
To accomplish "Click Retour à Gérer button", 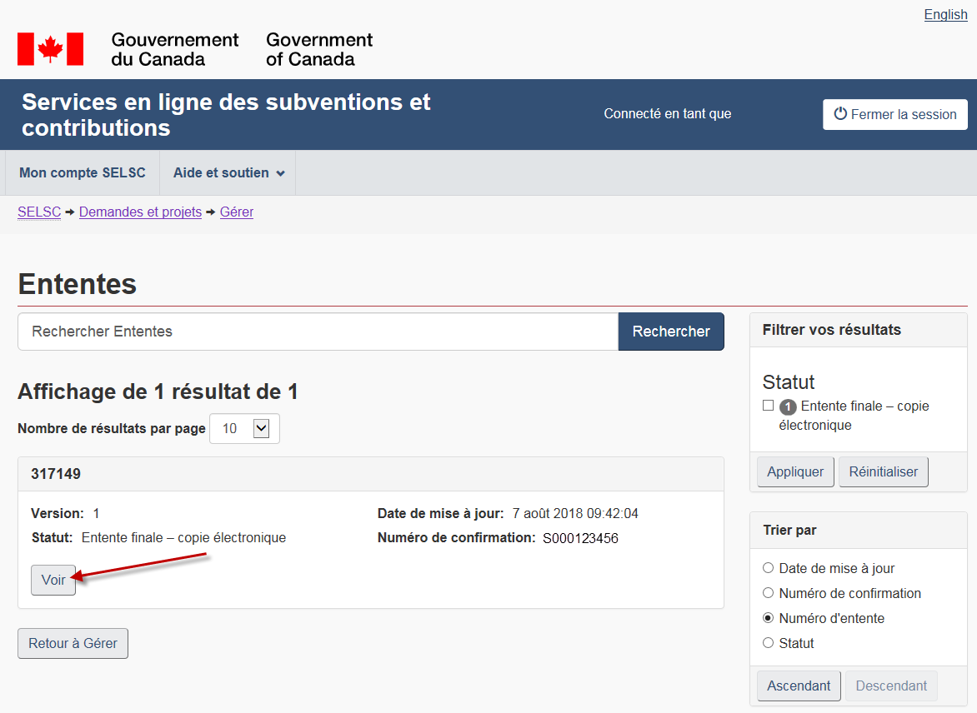I will 73,644.
